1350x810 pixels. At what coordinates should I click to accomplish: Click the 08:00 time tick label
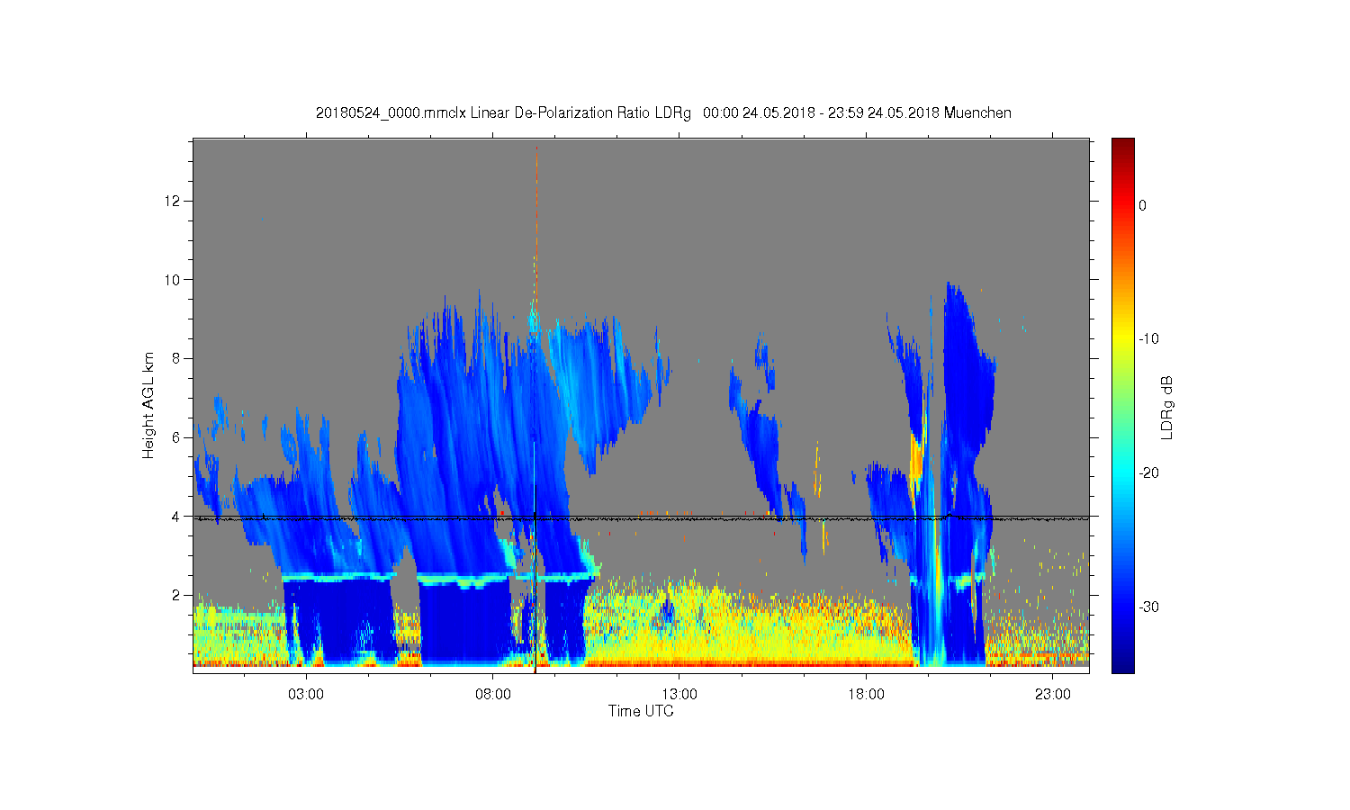tap(493, 695)
